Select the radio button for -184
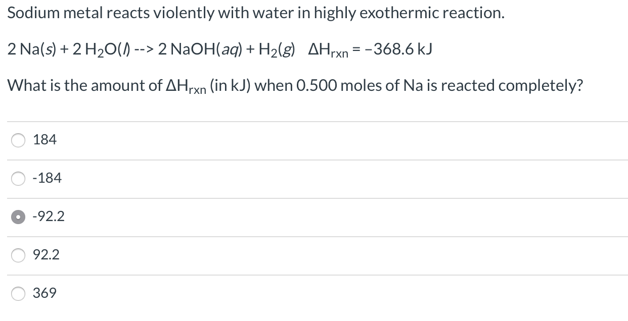 click(18, 178)
